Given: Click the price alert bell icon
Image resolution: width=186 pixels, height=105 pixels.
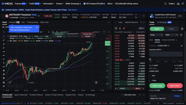Looking at the screenshot, I should [x=109, y=22].
